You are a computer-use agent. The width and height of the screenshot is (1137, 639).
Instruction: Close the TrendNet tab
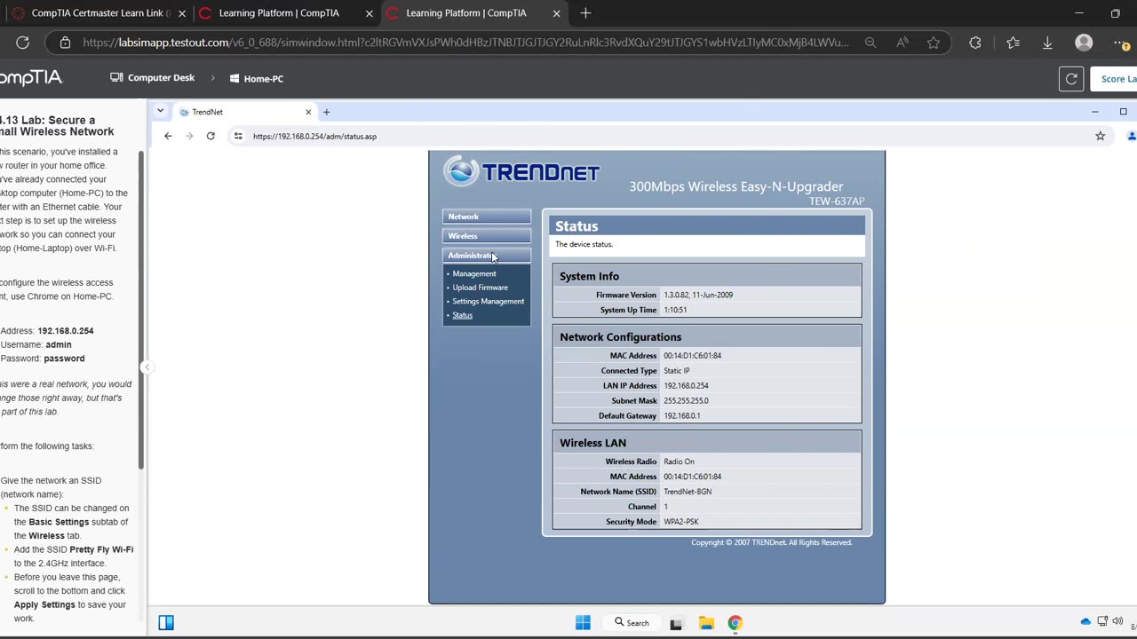point(308,112)
